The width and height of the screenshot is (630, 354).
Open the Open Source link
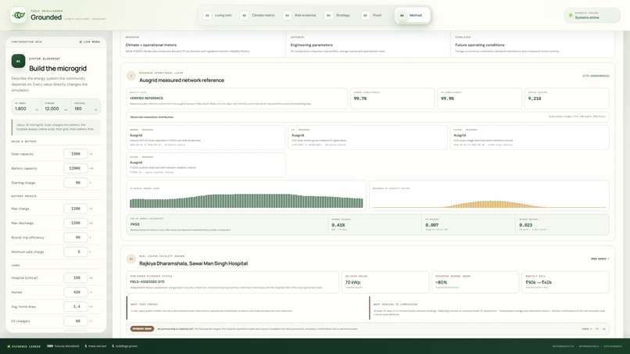pyautogui.click(x=600, y=259)
